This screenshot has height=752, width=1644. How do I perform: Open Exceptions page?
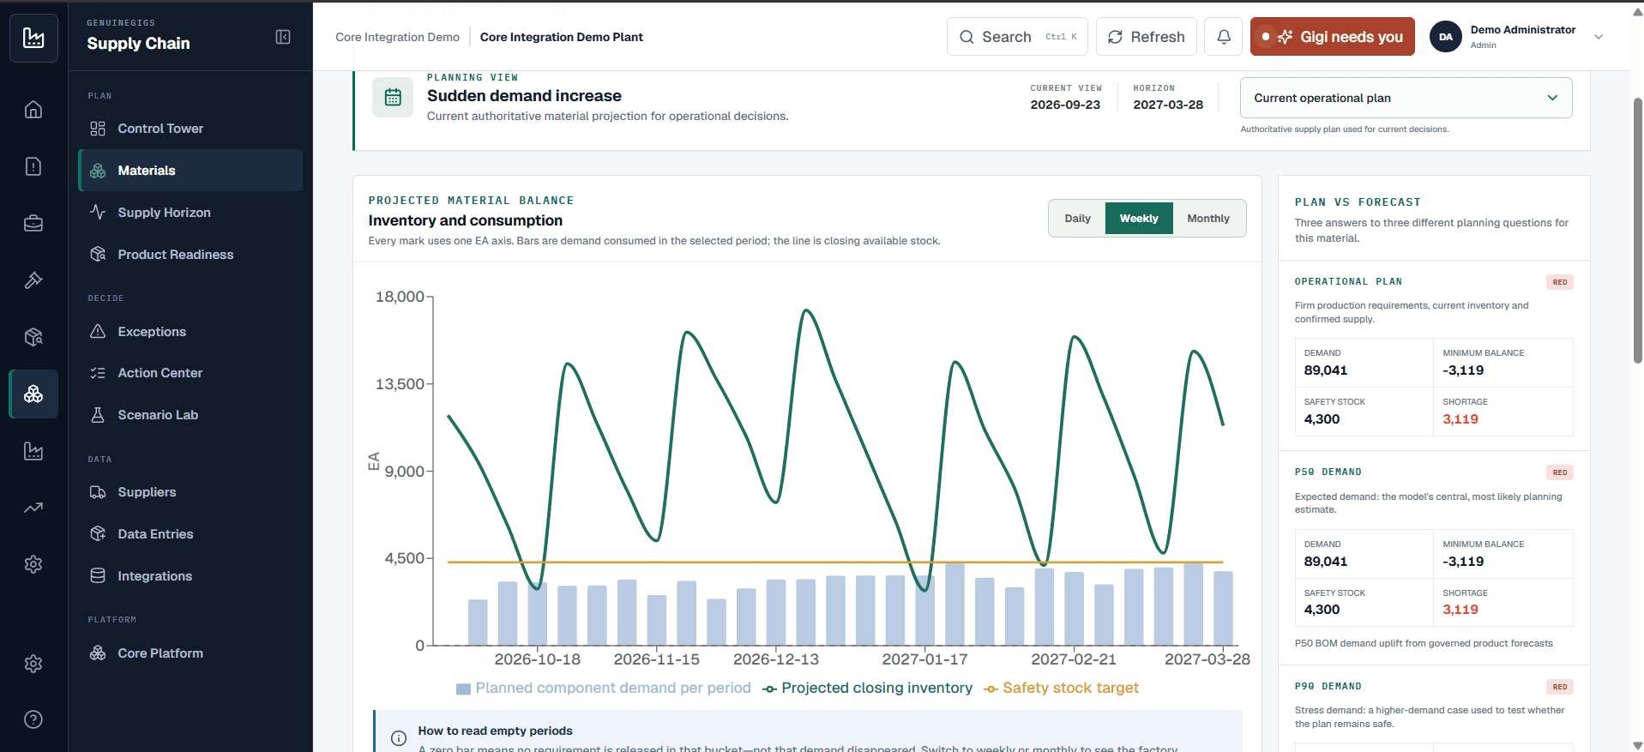(190, 332)
